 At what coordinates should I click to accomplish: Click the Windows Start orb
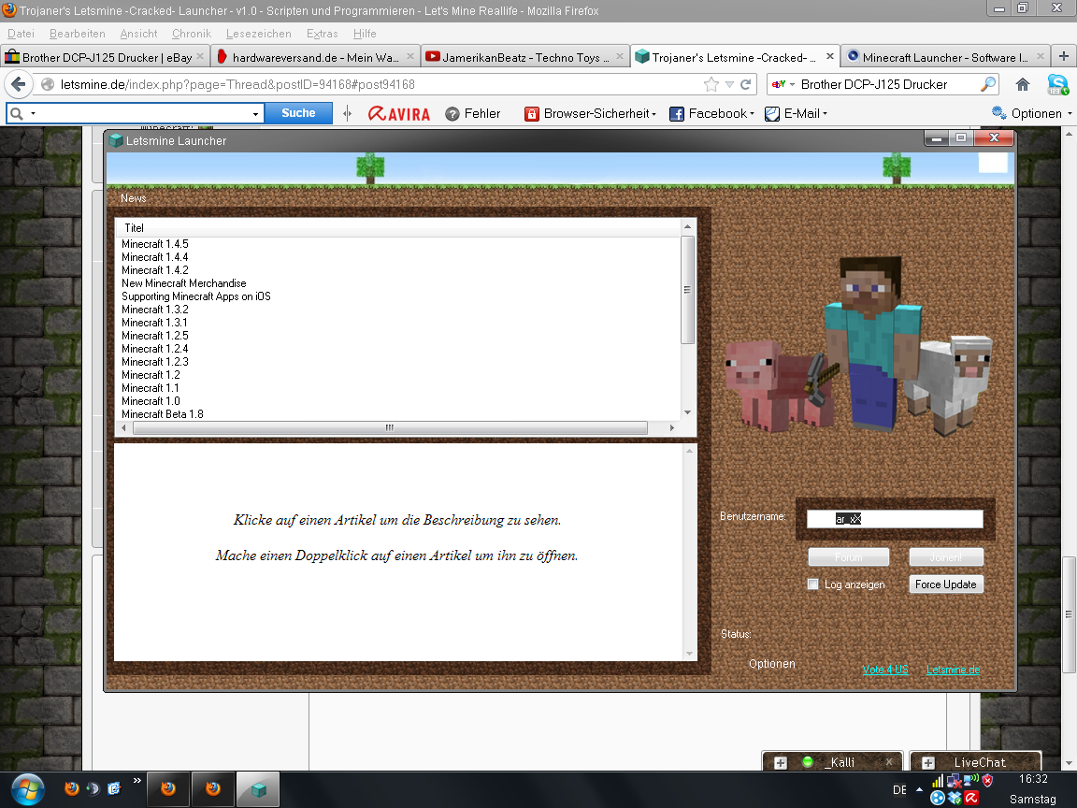pyautogui.click(x=26, y=788)
